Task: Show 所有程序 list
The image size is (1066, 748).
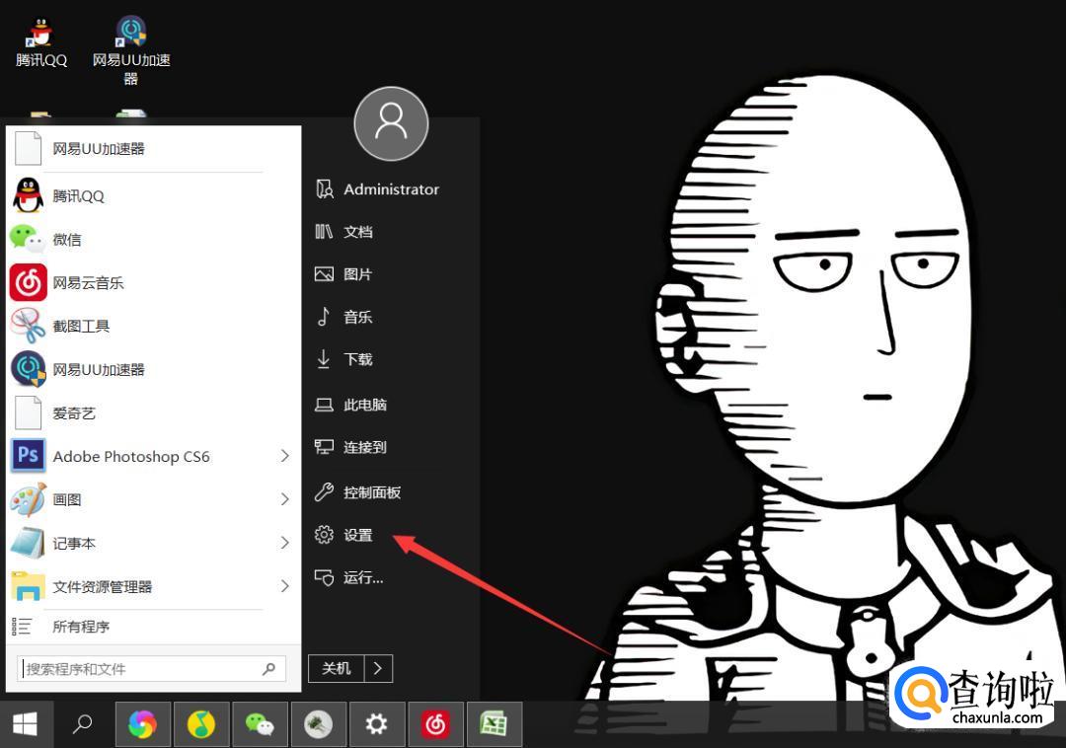Action: pyautogui.click(x=81, y=627)
